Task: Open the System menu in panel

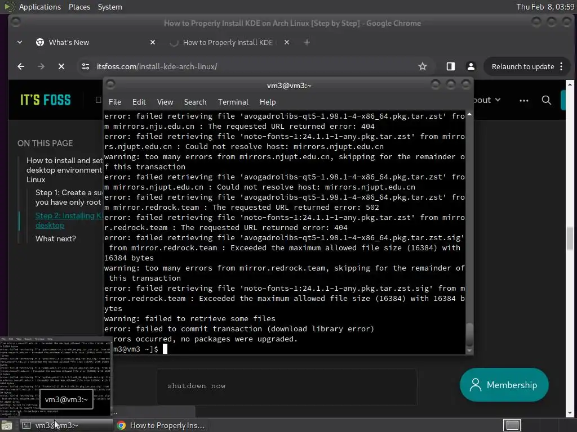Action: pos(110,7)
